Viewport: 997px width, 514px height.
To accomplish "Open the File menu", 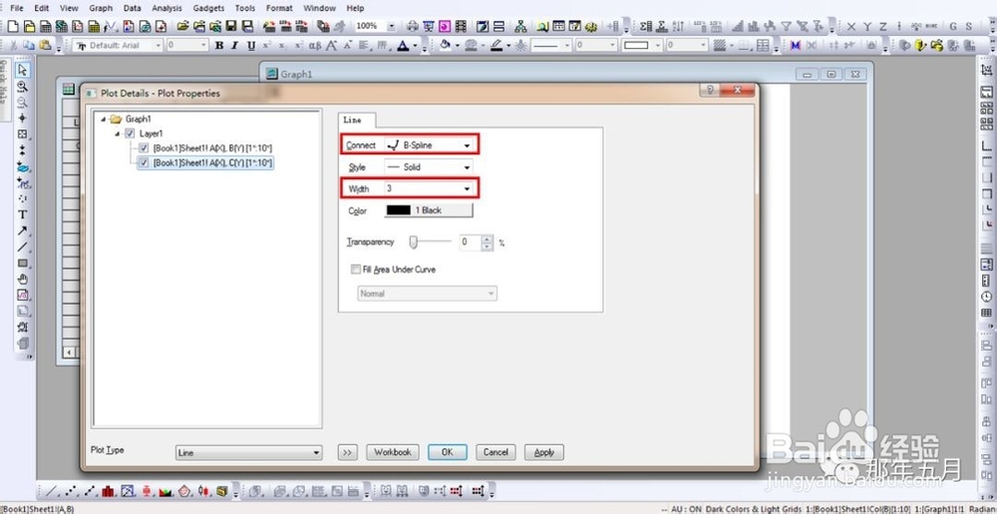I will pos(17,8).
